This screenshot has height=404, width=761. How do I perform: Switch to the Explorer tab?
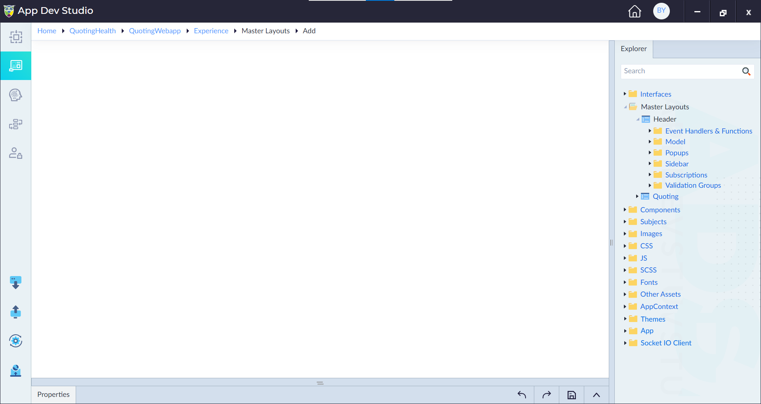coord(634,49)
